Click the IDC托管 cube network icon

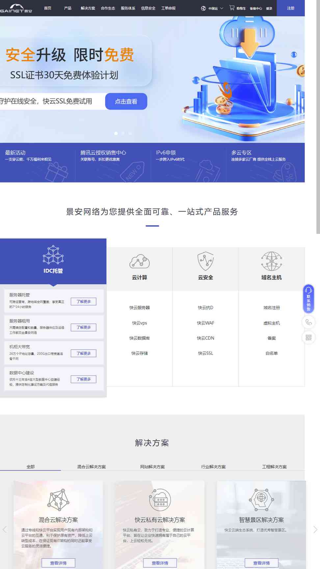point(53,255)
